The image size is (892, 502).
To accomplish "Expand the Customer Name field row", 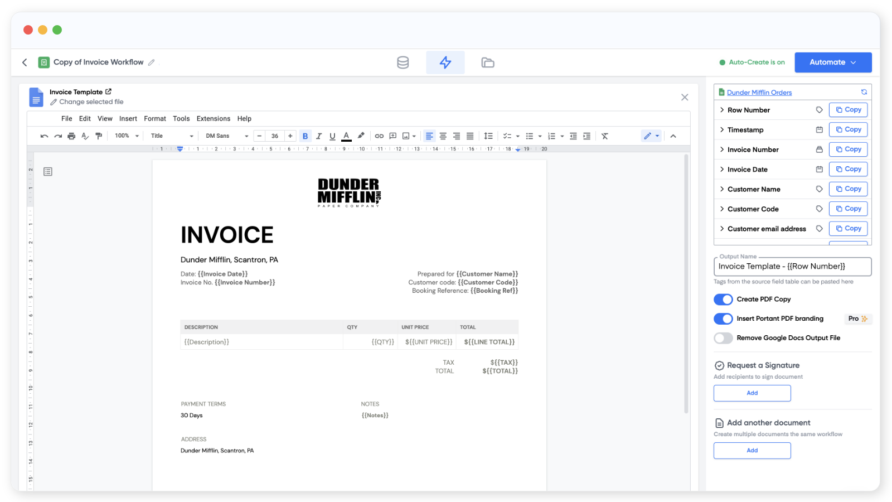I will point(722,189).
